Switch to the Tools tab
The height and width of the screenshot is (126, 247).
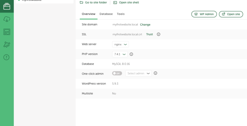point(121,14)
